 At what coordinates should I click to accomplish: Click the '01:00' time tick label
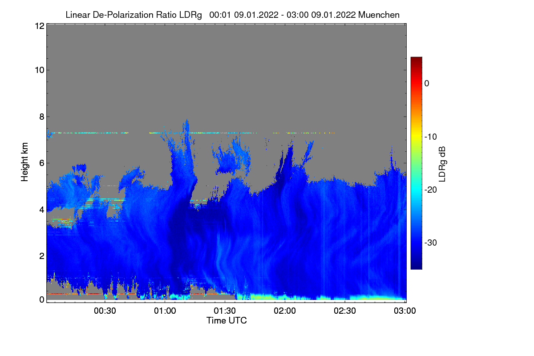[165, 311]
